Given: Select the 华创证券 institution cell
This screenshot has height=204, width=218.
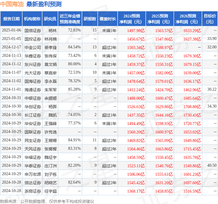Looking at the screenshot, I should coord(33,106).
